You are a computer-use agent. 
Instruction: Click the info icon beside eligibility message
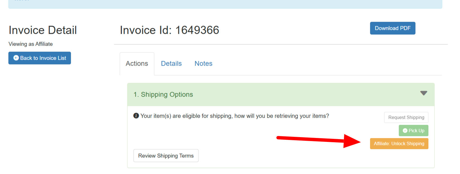pyautogui.click(x=136, y=116)
